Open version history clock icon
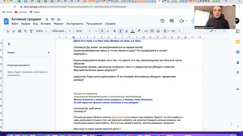Screen dimensions: 243x136 coord(163,21)
